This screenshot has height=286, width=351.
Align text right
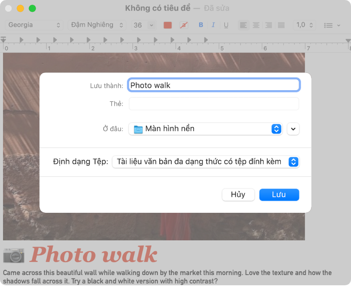(268, 25)
